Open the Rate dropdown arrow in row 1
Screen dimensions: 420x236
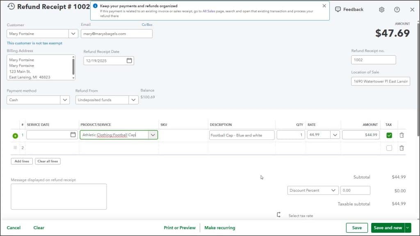tap(335, 135)
